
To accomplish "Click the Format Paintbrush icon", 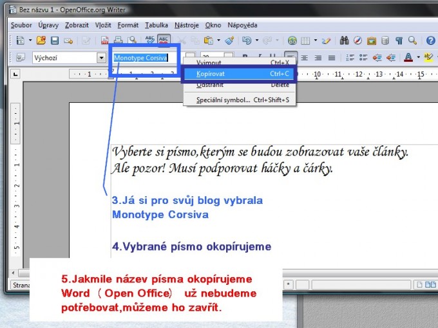I will pos(229,41).
